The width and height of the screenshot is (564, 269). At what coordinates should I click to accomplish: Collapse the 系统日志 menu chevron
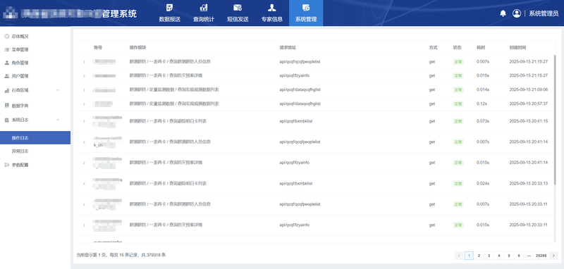pyautogui.click(x=58, y=120)
